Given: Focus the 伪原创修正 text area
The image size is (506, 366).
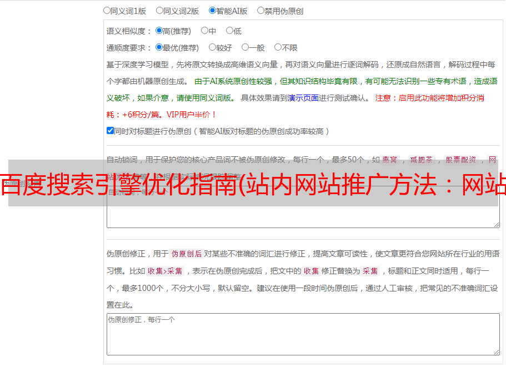Looking at the screenshot, I should click(303, 334).
